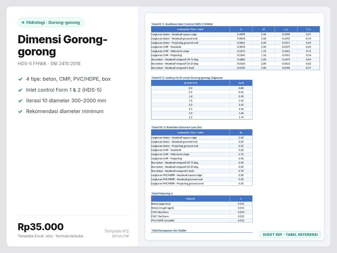Click the Hc/D column header
The height and width of the screenshot is (253, 337).
pos(241,83)
